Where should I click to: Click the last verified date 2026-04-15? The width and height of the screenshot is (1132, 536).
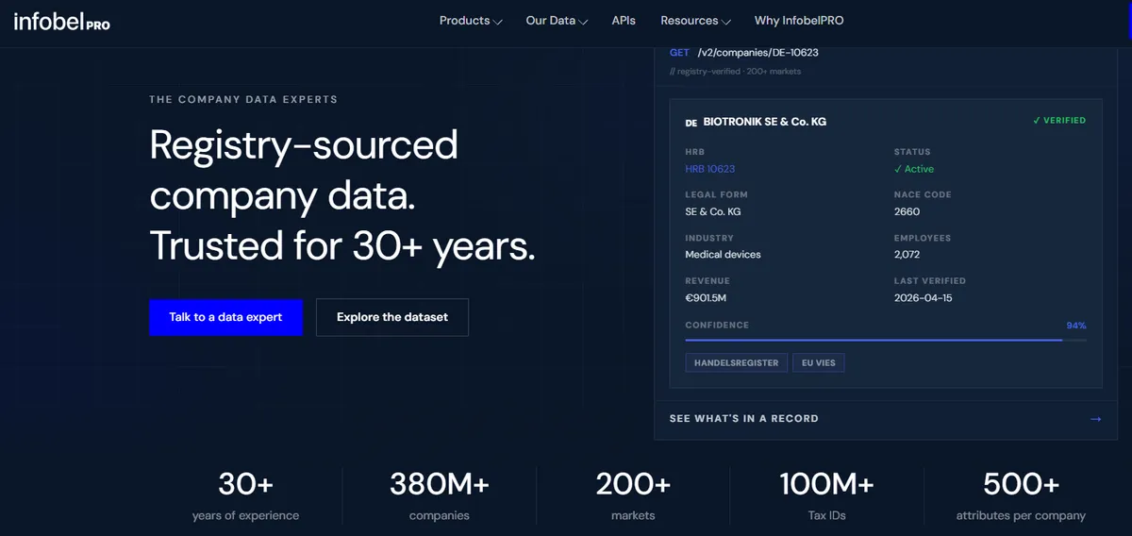coord(925,298)
